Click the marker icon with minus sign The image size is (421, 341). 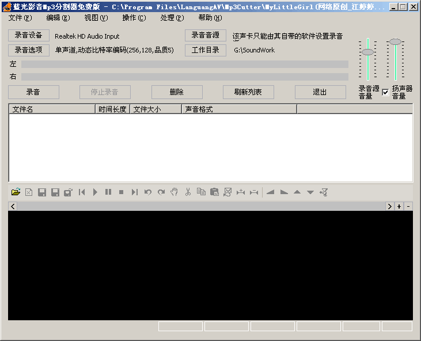click(x=254, y=192)
